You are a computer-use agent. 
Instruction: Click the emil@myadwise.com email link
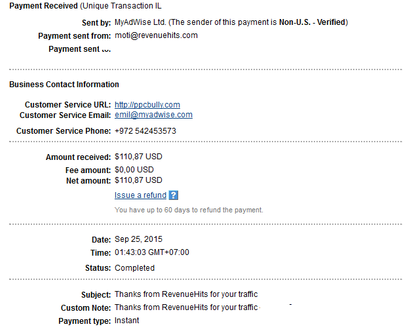point(153,115)
